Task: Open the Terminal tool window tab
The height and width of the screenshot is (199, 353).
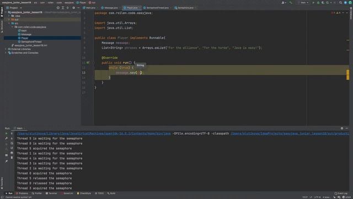Action: (x=51, y=193)
